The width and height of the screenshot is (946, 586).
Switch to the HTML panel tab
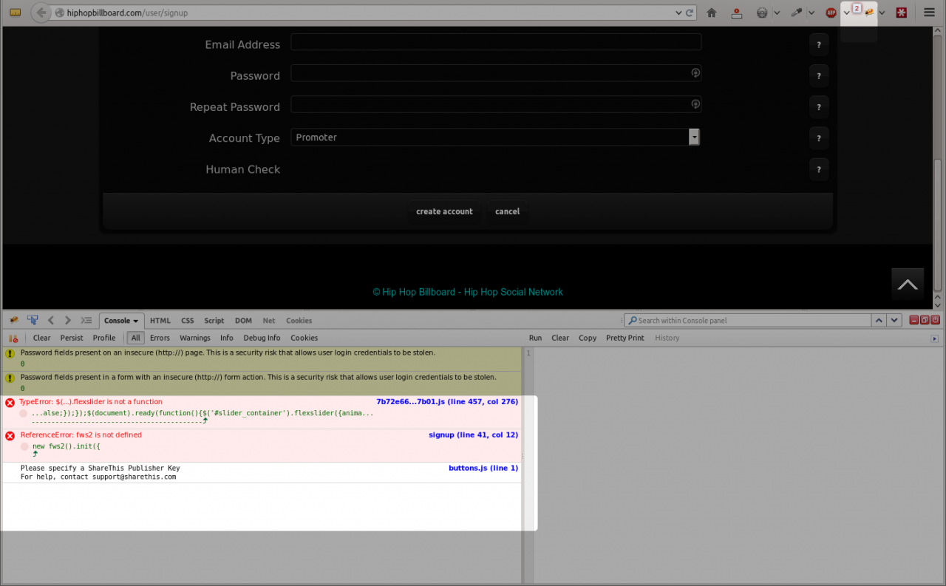[x=160, y=321]
